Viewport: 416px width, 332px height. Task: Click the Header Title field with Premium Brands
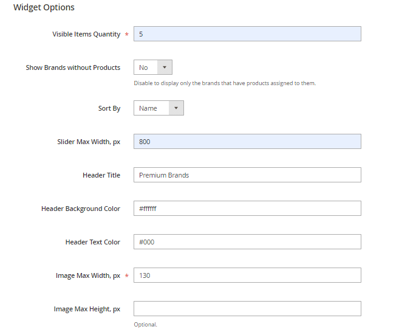tap(247, 175)
